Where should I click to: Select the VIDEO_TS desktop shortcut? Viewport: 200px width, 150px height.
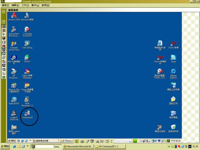[x=160, y=73]
